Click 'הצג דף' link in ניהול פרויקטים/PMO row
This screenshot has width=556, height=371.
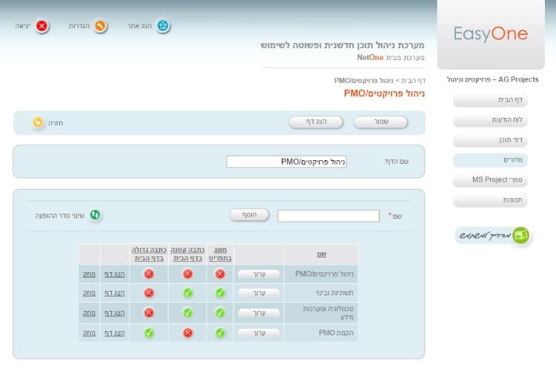(114, 274)
